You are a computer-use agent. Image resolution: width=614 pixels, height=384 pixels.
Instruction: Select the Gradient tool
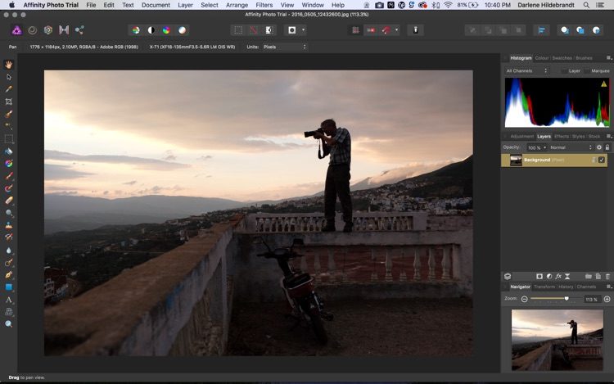coord(9,163)
